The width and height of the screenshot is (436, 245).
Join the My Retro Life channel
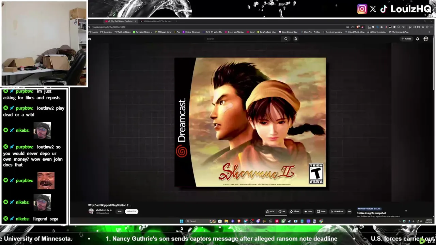(x=119, y=211)
